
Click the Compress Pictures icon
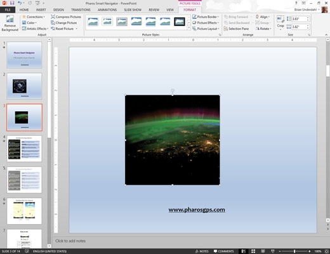tap(53, 17)
